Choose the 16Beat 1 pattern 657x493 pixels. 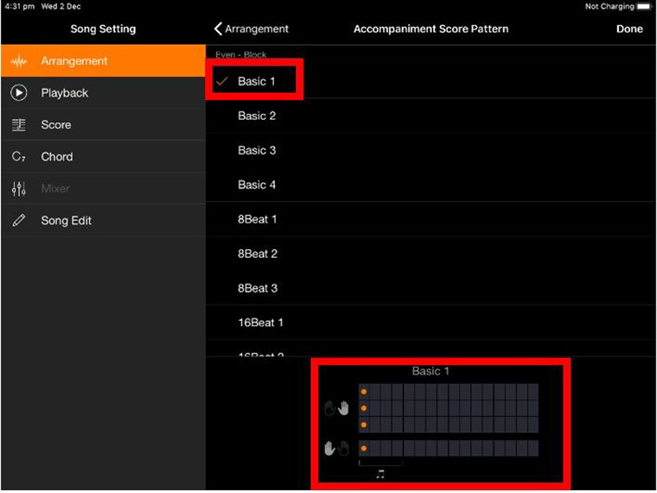point(260,322)
